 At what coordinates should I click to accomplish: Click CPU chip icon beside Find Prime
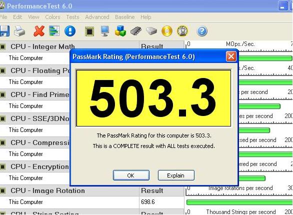pyautogui.click(x=2, y=94)
